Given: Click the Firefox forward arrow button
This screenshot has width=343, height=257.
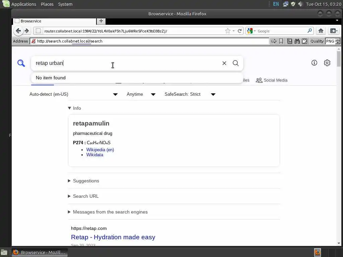Looking at the screenshot, I should click(27, 31).
